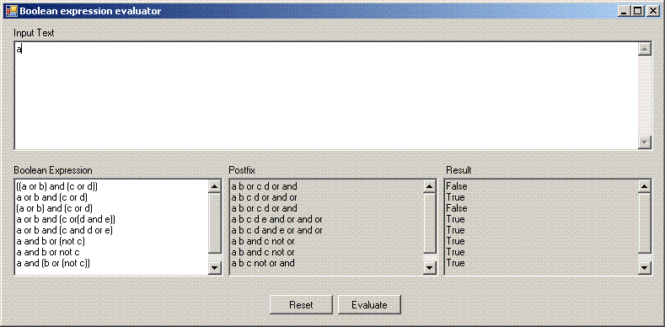Click the Reset button
The height and width of the screenshot is (327, 665).
[x=301, y=305]
